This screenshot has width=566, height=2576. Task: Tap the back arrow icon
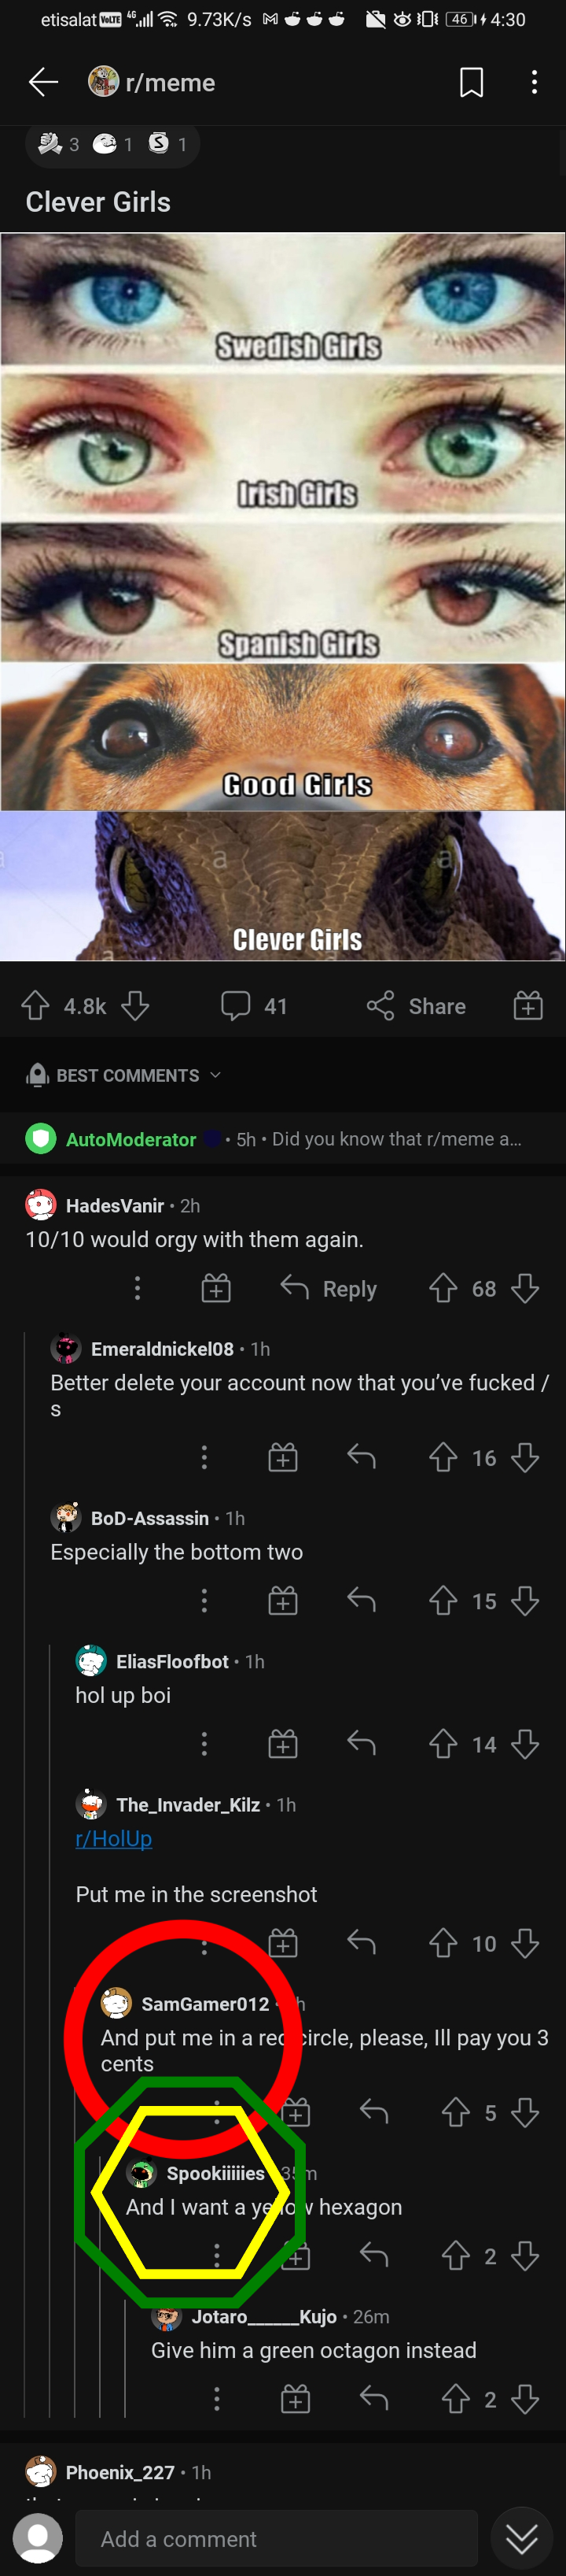pos(43,82)
